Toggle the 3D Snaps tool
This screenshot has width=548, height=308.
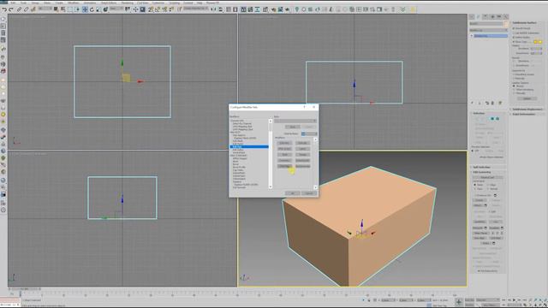pos(151,9)
